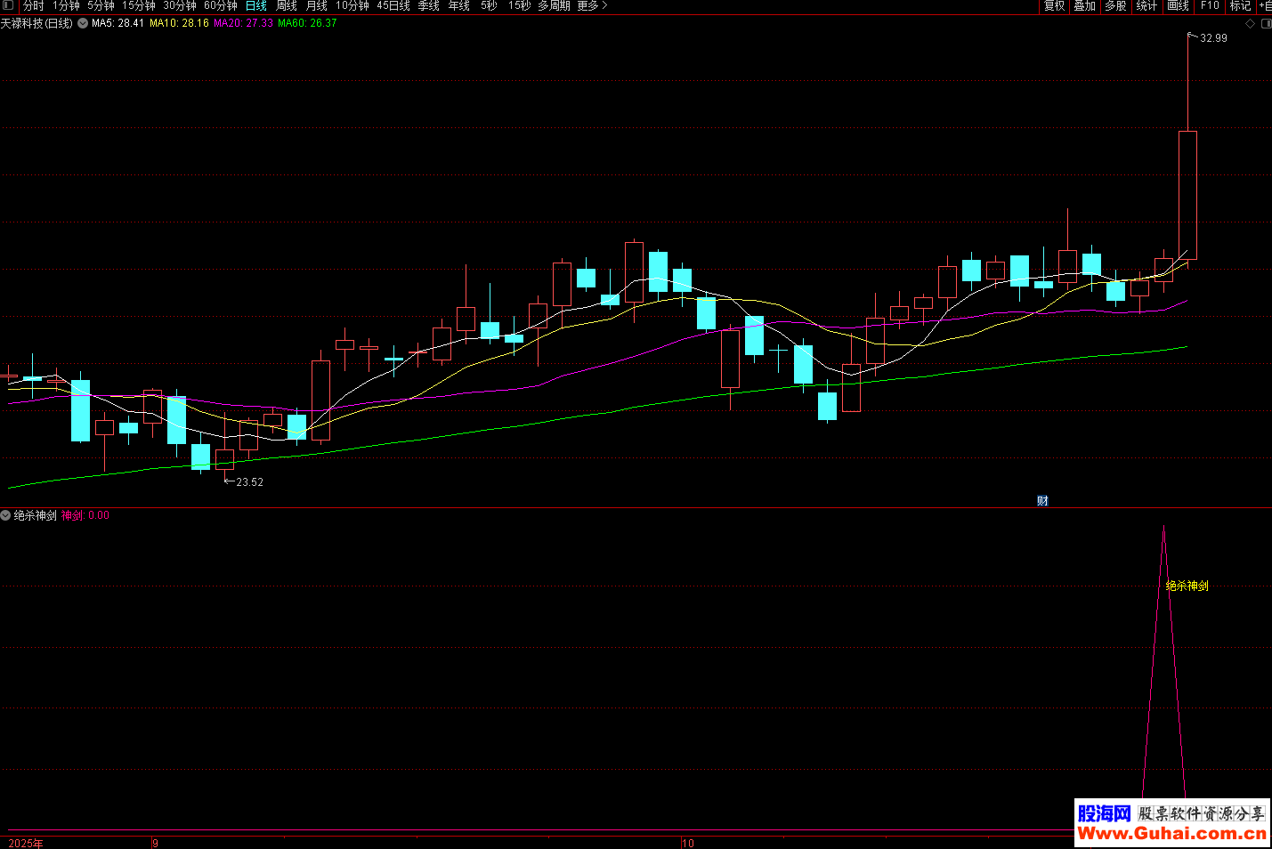
Task: Select the 60分钟 period tab
Action: pos(221,6)
